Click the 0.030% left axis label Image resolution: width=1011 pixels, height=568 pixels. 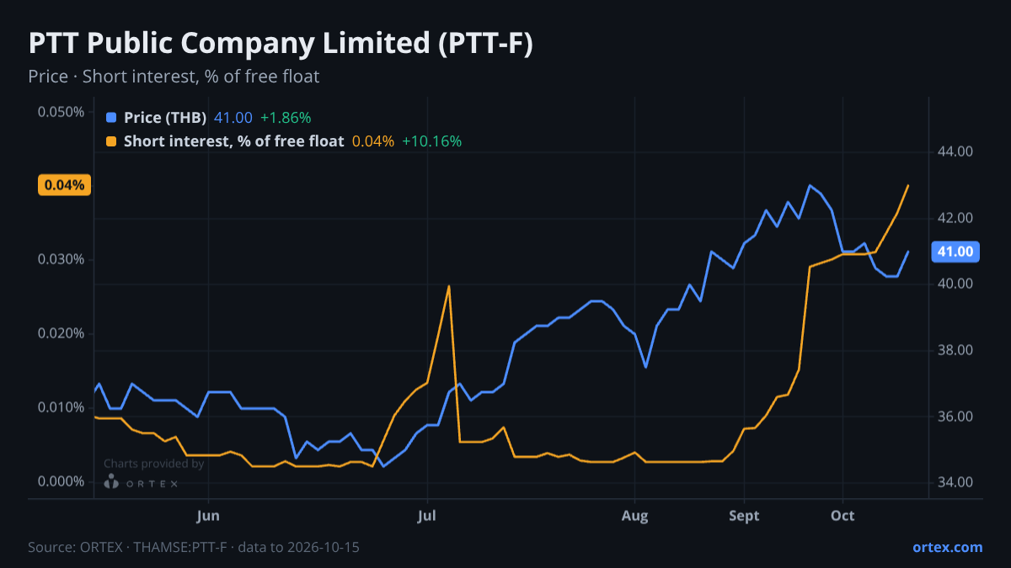(61, 259)
